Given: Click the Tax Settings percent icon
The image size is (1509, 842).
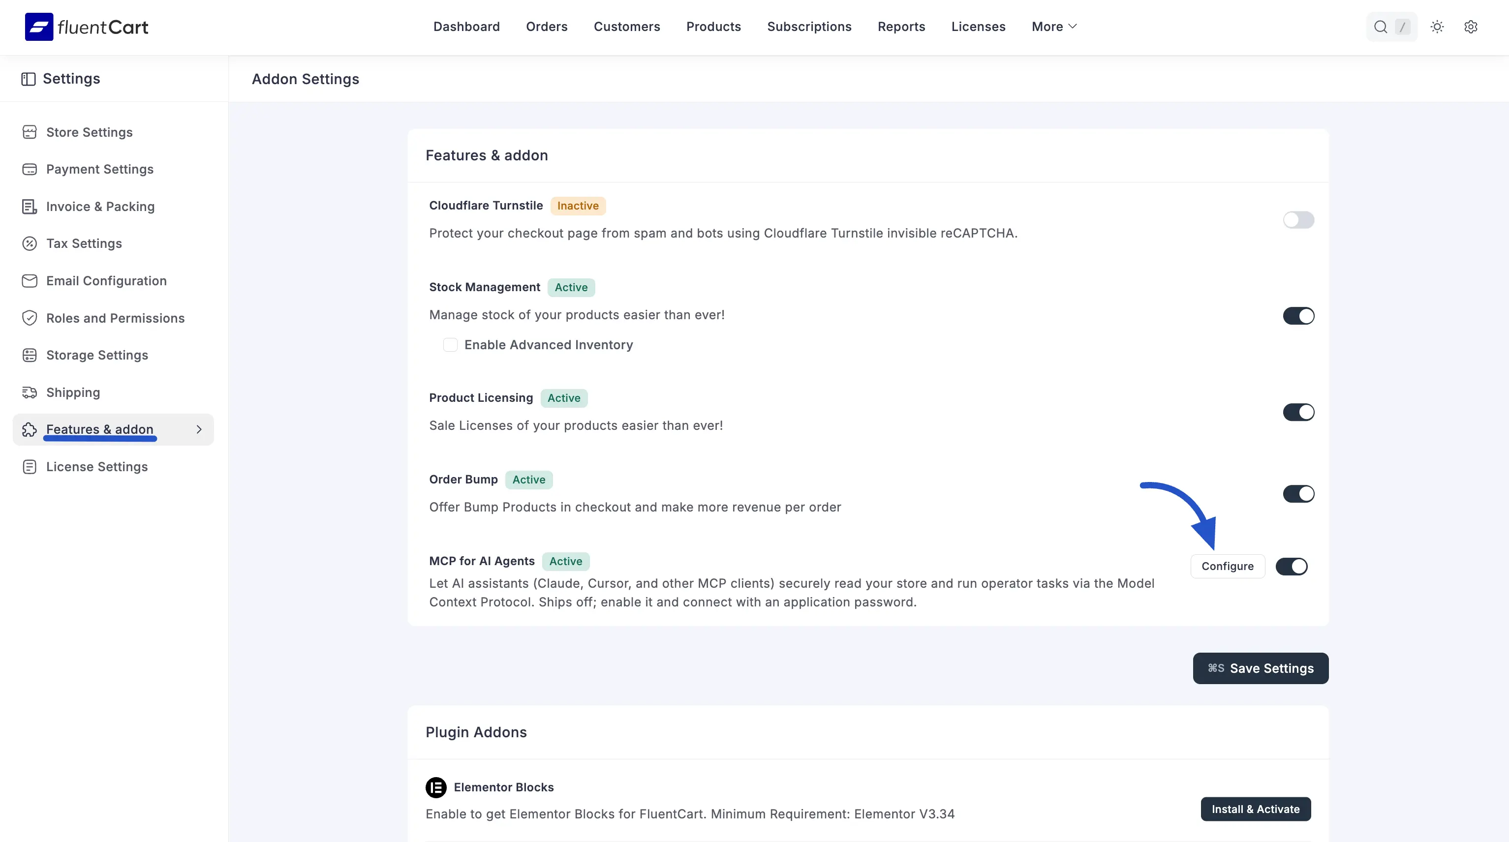Looking at the screenshot, I should click(30, 243).
